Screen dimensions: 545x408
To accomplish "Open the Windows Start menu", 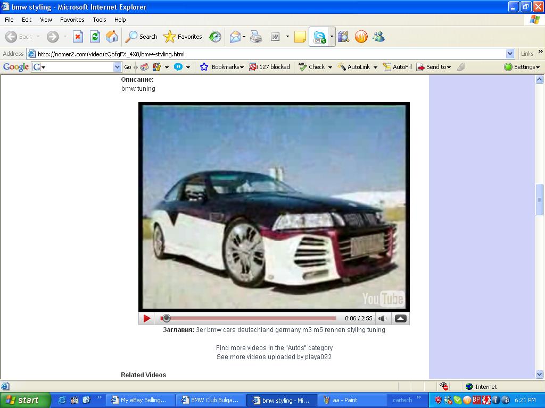I will (x=25, y=400).
